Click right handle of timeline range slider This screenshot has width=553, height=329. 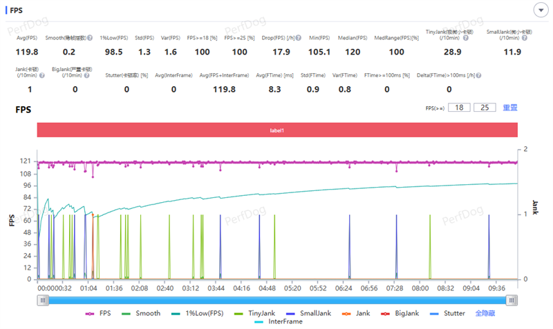tap(512, 300)
